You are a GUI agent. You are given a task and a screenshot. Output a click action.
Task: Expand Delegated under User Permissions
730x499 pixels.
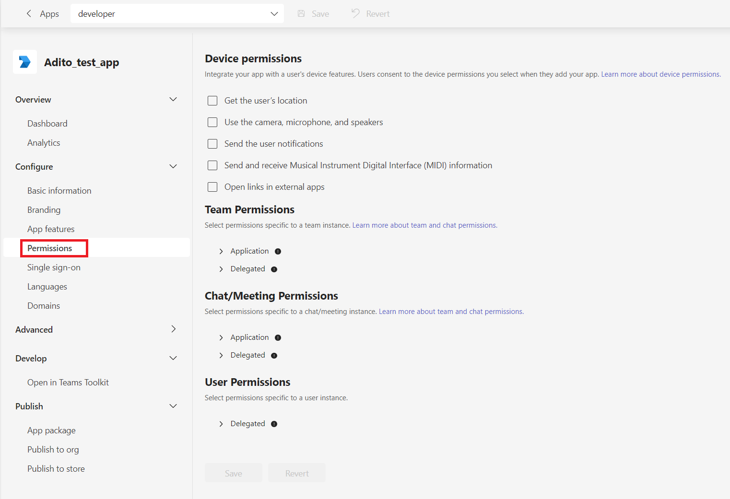point(221,424)
